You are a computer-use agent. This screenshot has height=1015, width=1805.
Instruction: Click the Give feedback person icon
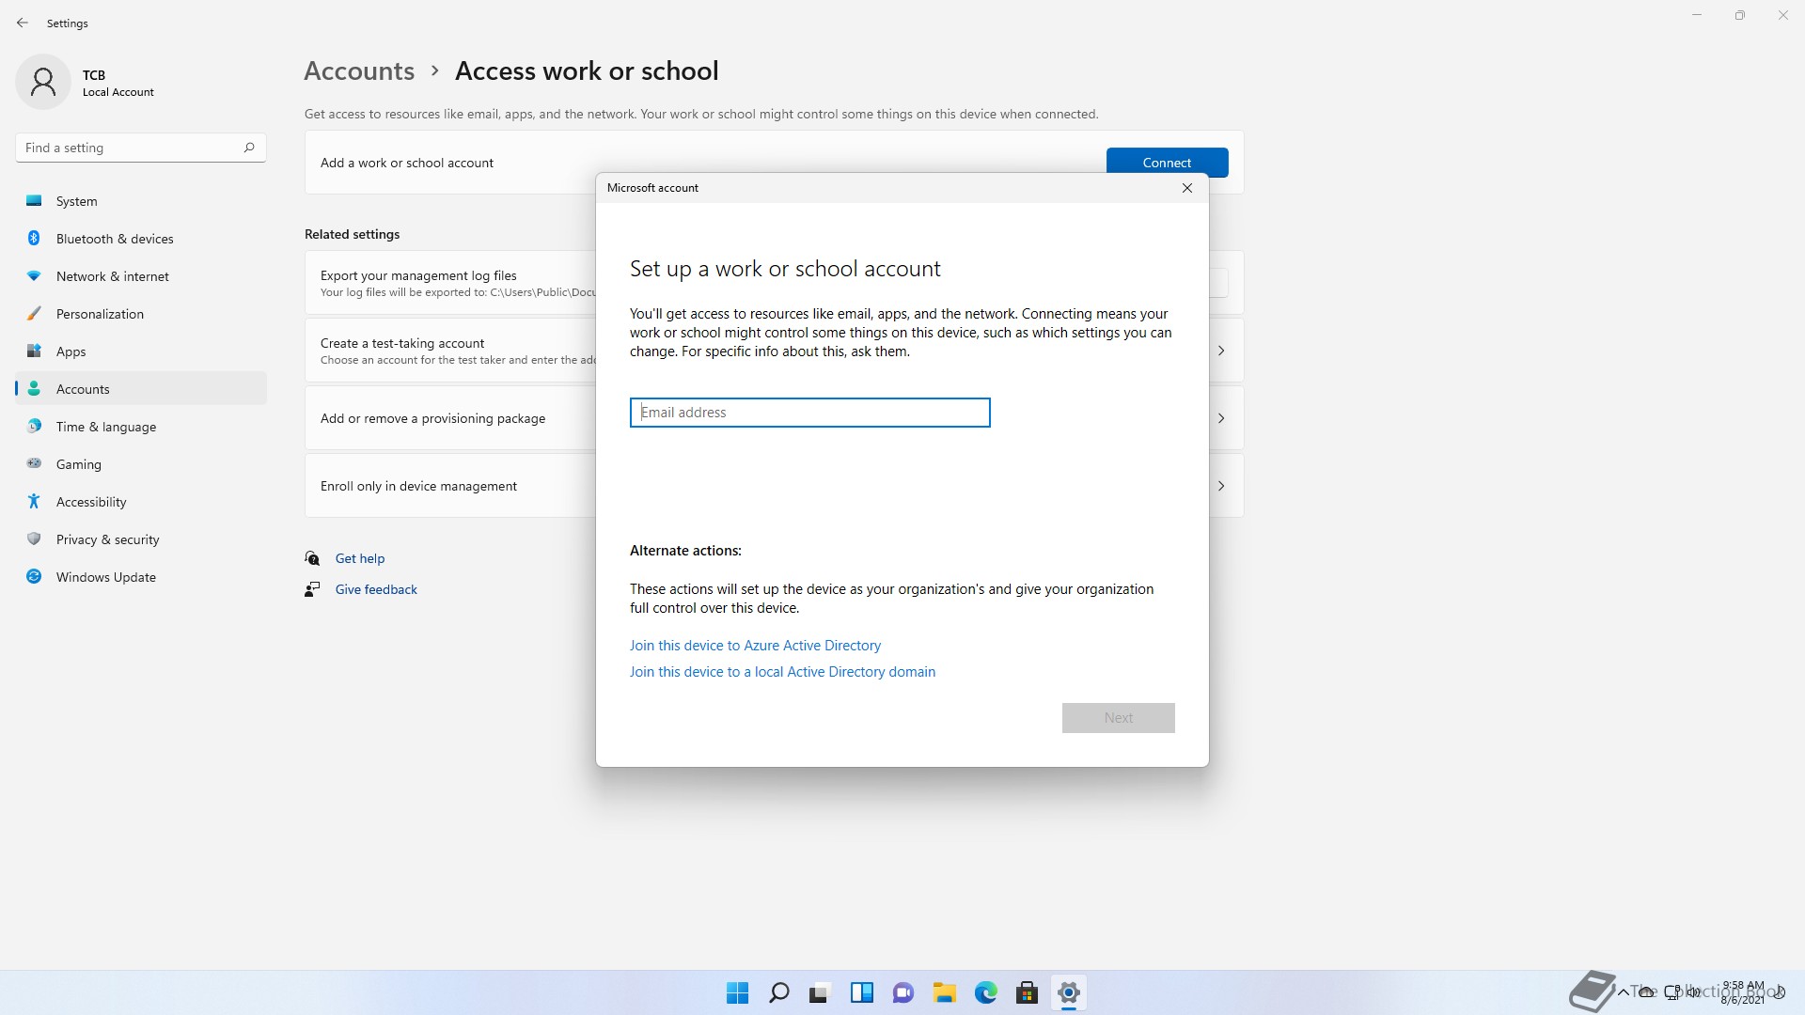point(312,589)
